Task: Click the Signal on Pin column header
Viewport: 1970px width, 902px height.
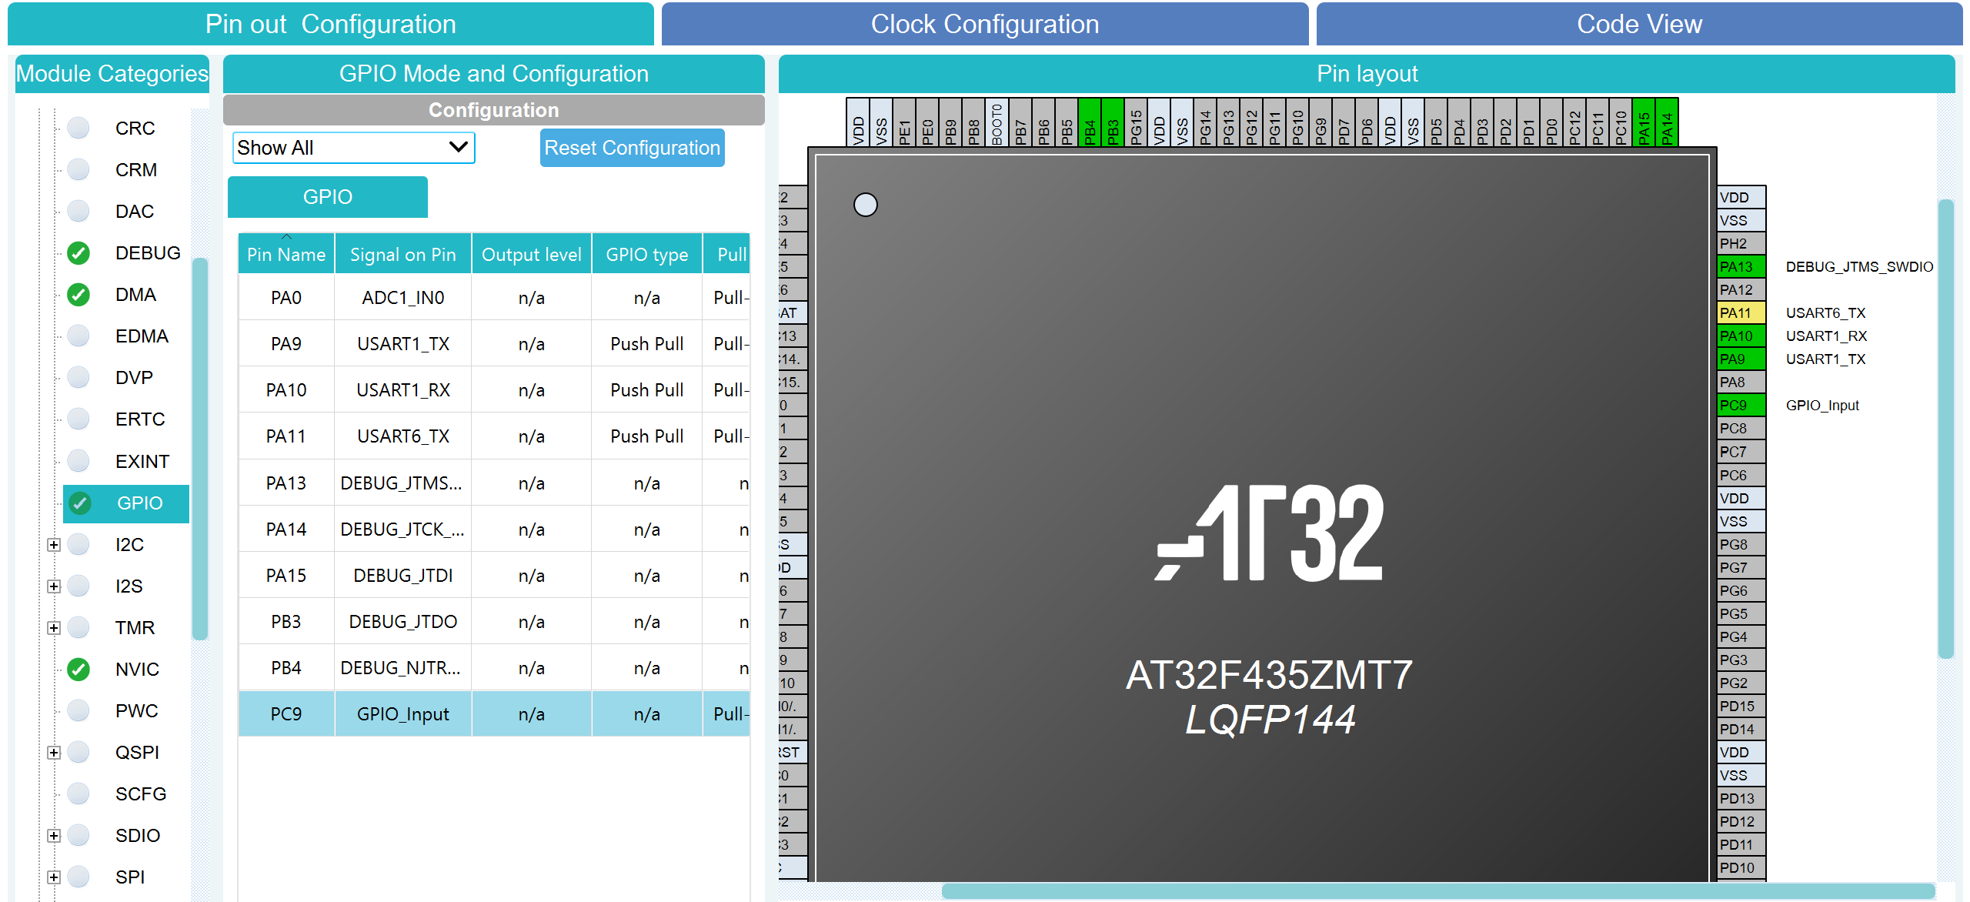Action: click(403, 254)
